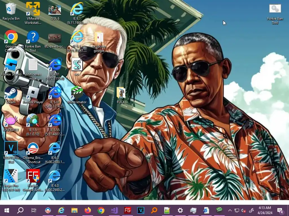Open IE 4.01 (4.72.3110.0) shortcut
The image size is (289, 216).
click(x=55, y=69)
